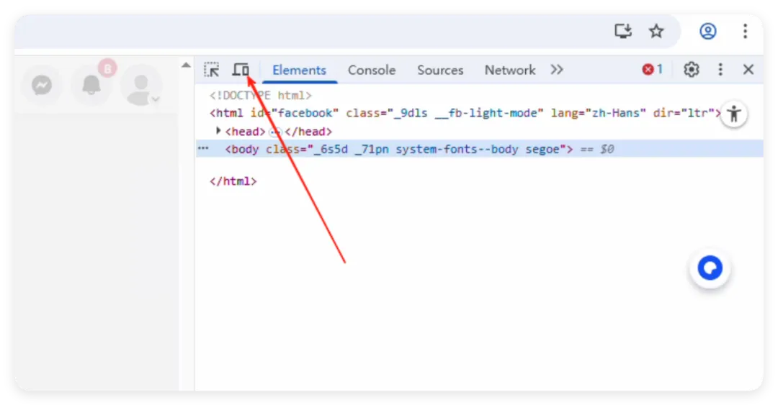Open the accessibility tree button

(x=734, y=114)
